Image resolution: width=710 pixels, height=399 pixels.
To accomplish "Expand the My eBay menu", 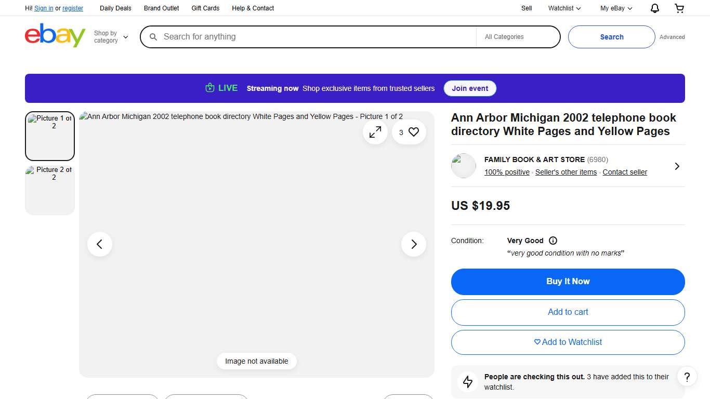I will (x=616, y=8).
